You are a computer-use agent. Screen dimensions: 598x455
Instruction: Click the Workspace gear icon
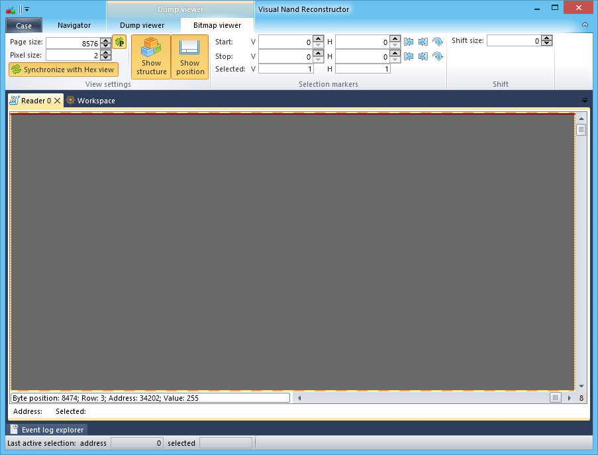tap(70, 100)
